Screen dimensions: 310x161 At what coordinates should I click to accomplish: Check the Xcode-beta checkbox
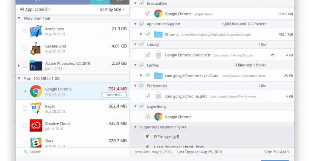[25, 31]
